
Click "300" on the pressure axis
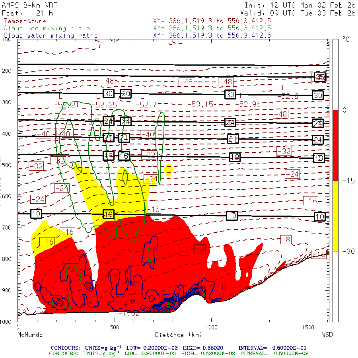click(7, 102)
